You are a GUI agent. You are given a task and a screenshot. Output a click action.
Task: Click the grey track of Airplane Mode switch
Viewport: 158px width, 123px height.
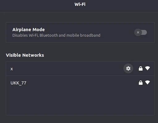click(x=144, y=32)
